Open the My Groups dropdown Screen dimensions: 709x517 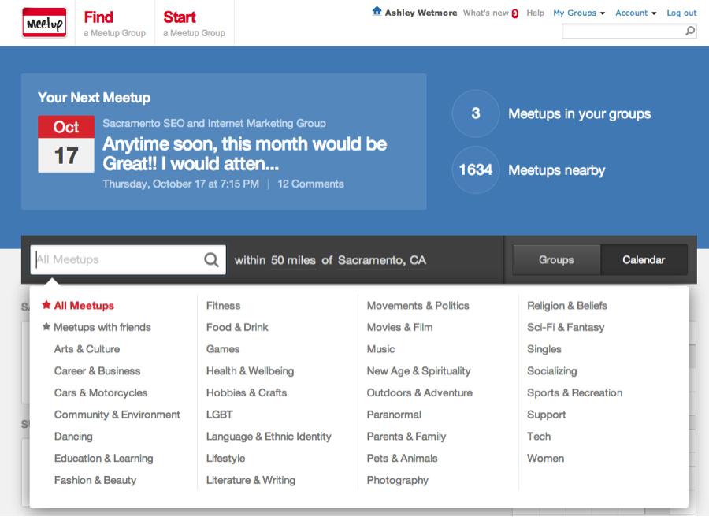[x=579, y=13]
